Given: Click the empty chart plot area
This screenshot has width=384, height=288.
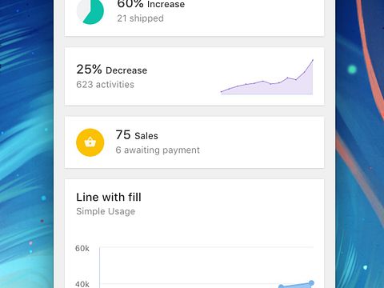Looking at the screenshot, I should point(206,266).
